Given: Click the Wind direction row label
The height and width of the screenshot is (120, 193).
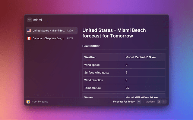Looking at the screenshot, I should [93, 80].
